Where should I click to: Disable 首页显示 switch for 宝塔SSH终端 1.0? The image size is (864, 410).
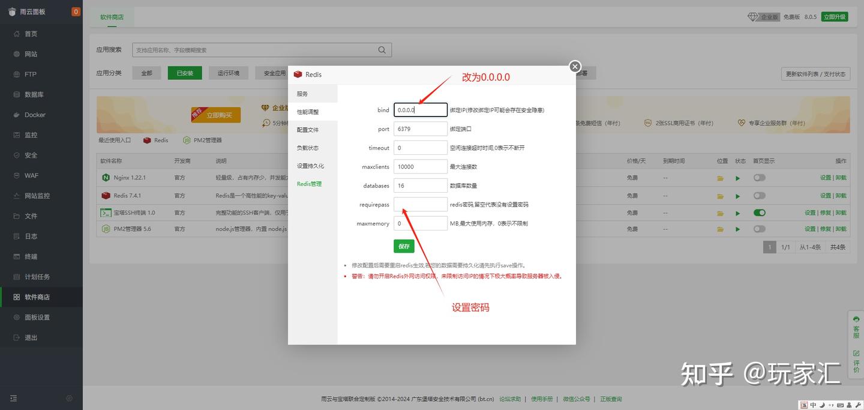click(x=760, y=213)
